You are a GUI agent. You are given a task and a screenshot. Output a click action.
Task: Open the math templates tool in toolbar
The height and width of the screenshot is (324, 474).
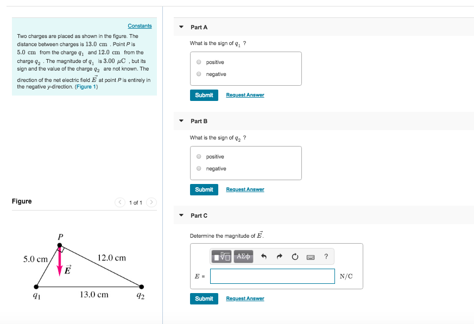coord(222,257)
